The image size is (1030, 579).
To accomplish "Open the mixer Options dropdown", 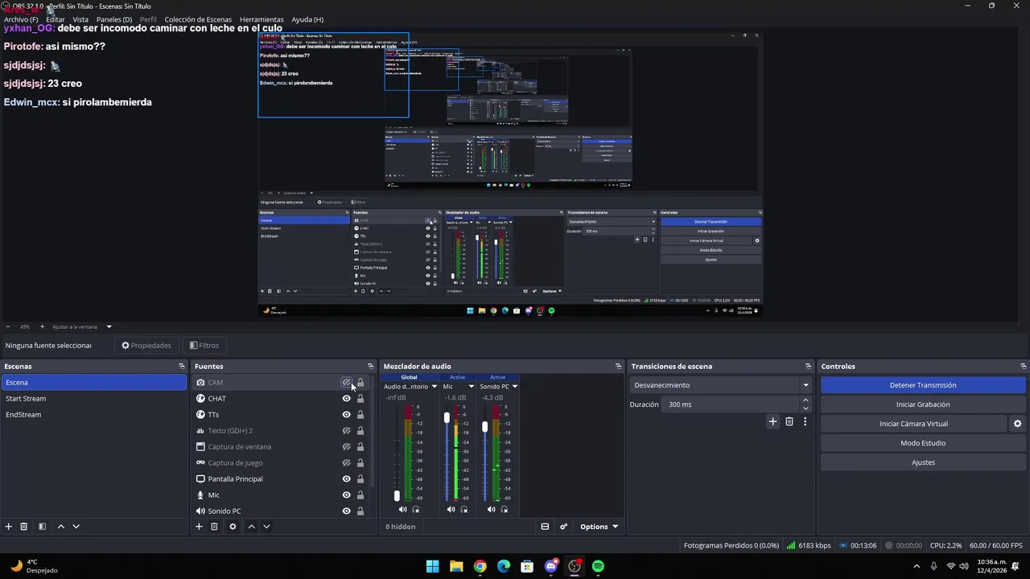I will coord(599,527).
